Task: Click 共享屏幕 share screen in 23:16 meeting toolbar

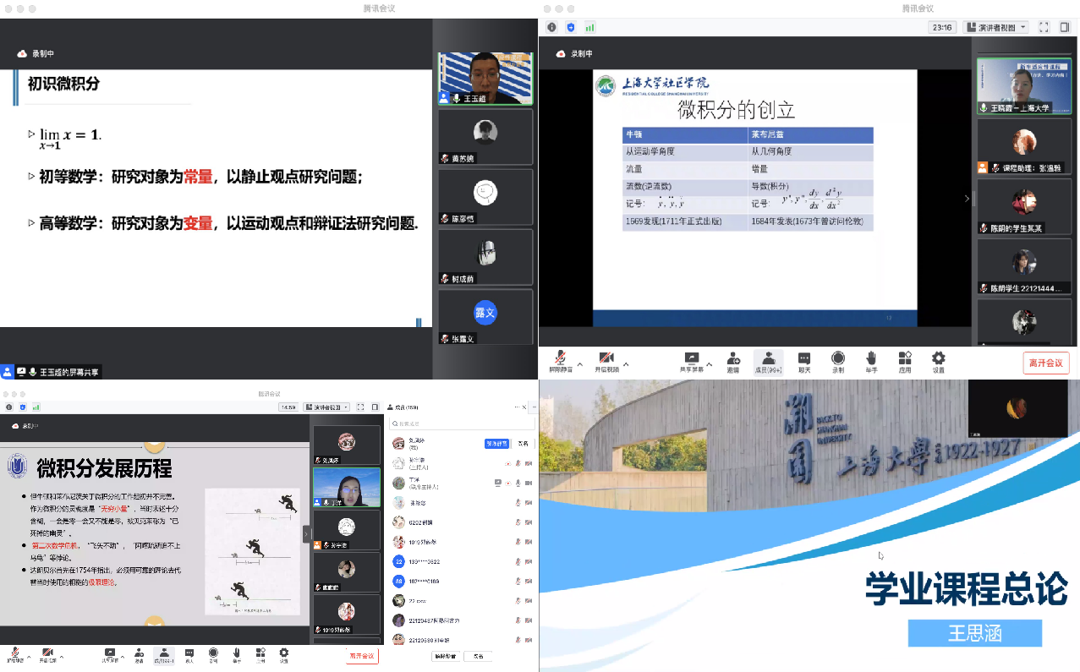Action: [691, 361]
